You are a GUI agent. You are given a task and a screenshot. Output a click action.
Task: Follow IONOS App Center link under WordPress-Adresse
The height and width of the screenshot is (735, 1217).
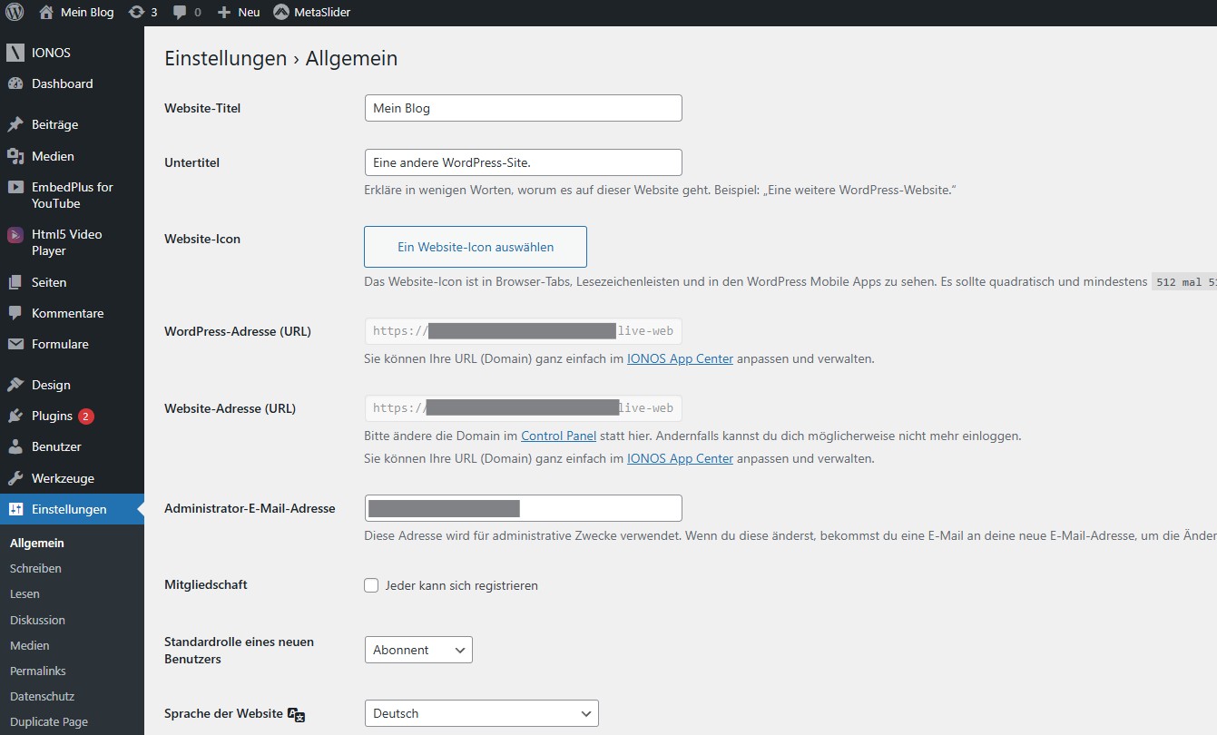pyautogui.click(x=680, y=358)
